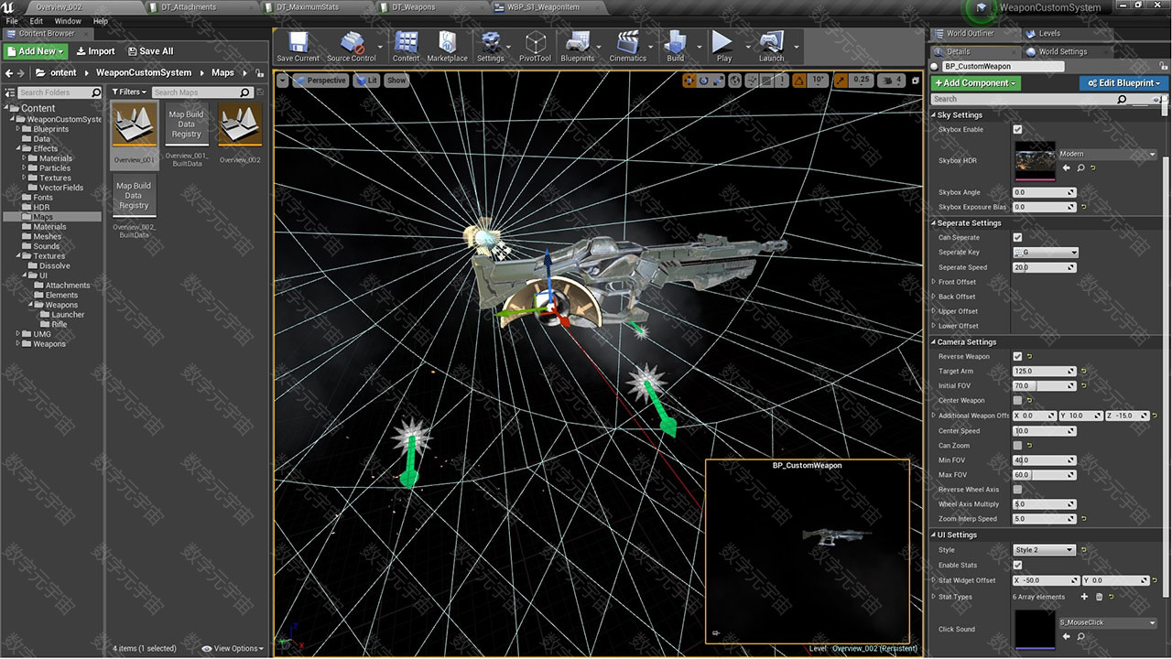Expand the Lower Offset property
The height and width of the screenshot is (659, 1172).
pyautogui.click(x=934, y=326)
